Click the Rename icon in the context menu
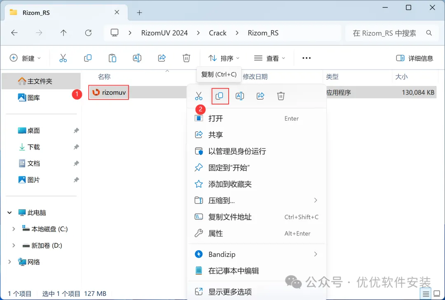Image resolution: width=445 pixels, height=300 pixels. point(240,96)
